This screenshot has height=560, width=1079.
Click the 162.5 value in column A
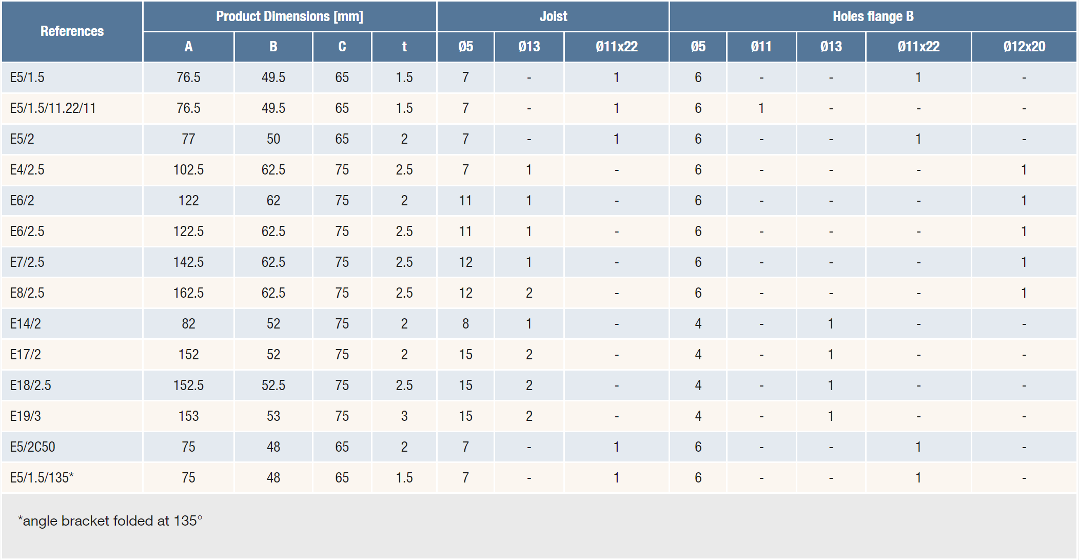pos(188,293)
